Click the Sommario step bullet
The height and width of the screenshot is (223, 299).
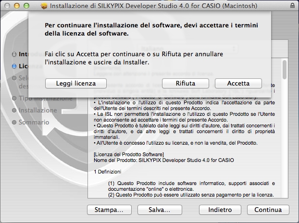click(14, 122)
